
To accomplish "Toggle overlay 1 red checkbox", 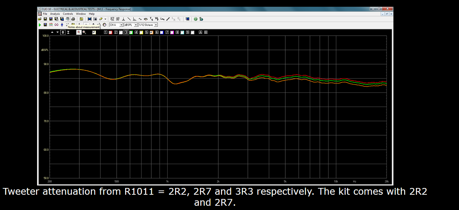I will [110, 32].
